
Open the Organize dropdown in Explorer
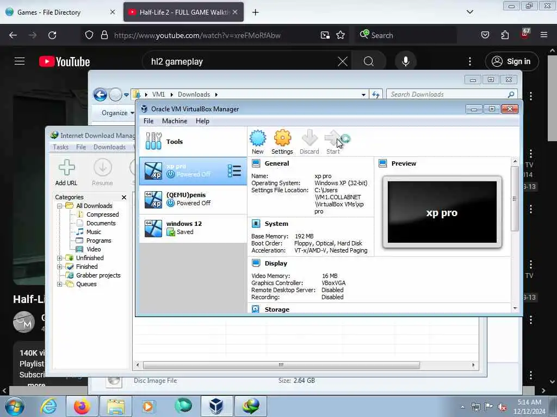pyautogui.click(x=117, y=113)
